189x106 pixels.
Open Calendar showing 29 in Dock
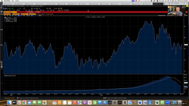point(54,103)
